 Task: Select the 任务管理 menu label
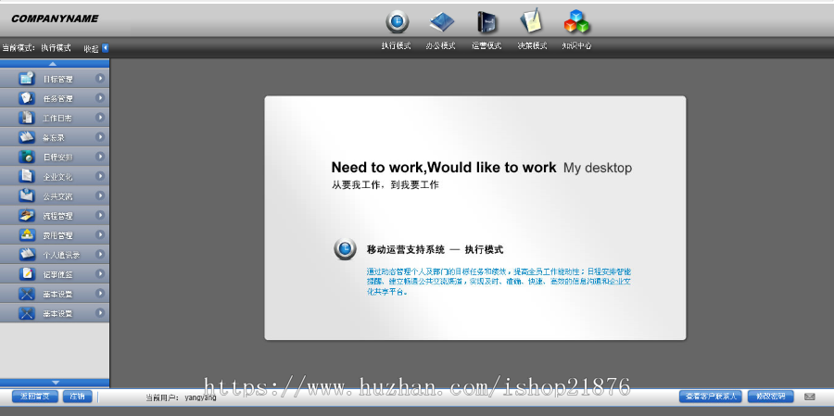tap(58, 99)
